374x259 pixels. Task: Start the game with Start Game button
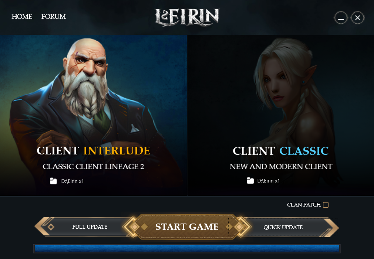[x=187, y=227]
